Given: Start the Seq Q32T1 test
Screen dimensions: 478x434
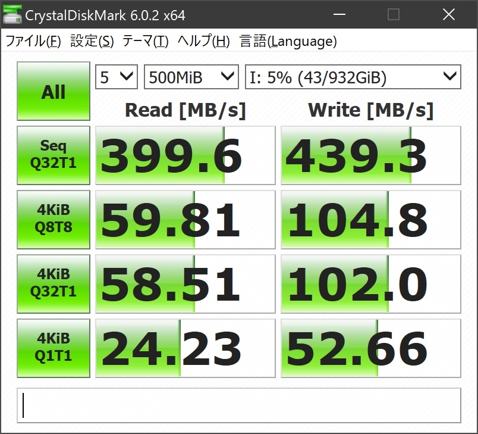Looking at the screenshot, I should pyautogui.click(x=54, y=155).
